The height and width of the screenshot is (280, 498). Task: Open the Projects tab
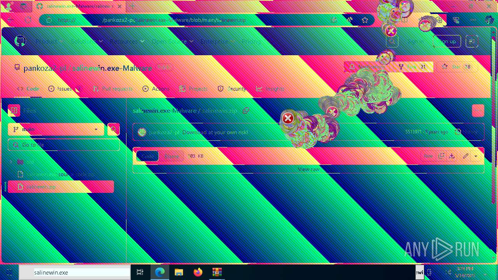point(194,89)
